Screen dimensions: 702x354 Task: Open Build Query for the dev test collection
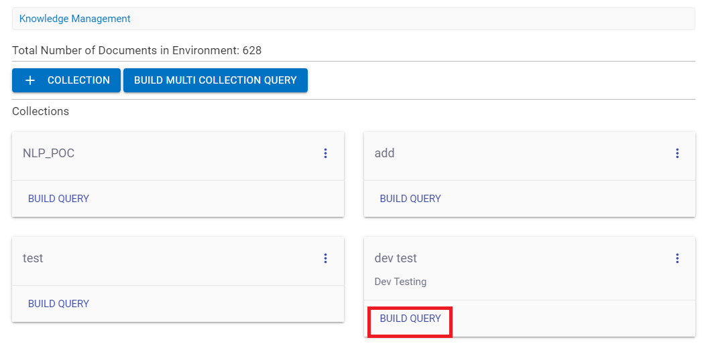[x=410, y=319]
